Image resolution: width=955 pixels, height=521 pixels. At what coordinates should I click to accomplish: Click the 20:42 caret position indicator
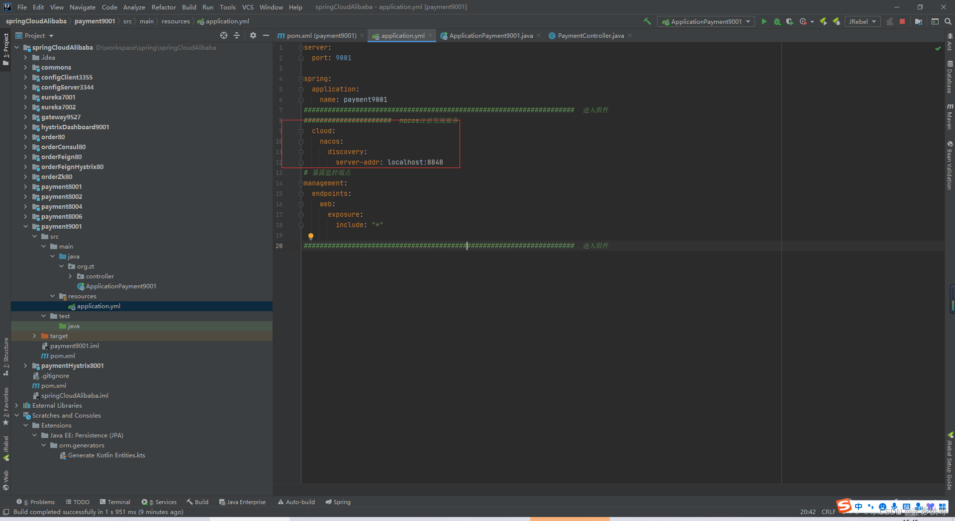point(808,512)
